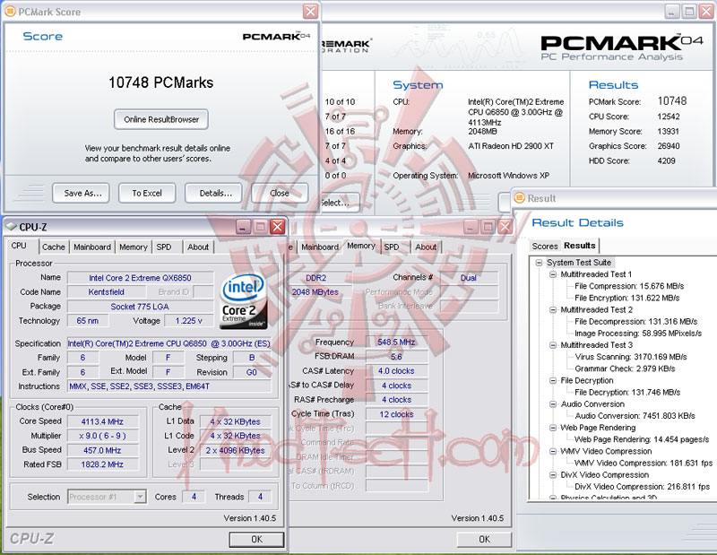Viewport: 717px width, 555px height.
Task: Open Memory tab in front CPU-Z
Action: (x=133, y=247)
